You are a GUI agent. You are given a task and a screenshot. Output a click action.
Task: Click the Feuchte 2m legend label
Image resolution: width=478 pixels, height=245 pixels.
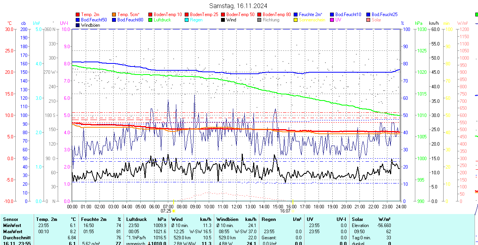tap(311, 15)
